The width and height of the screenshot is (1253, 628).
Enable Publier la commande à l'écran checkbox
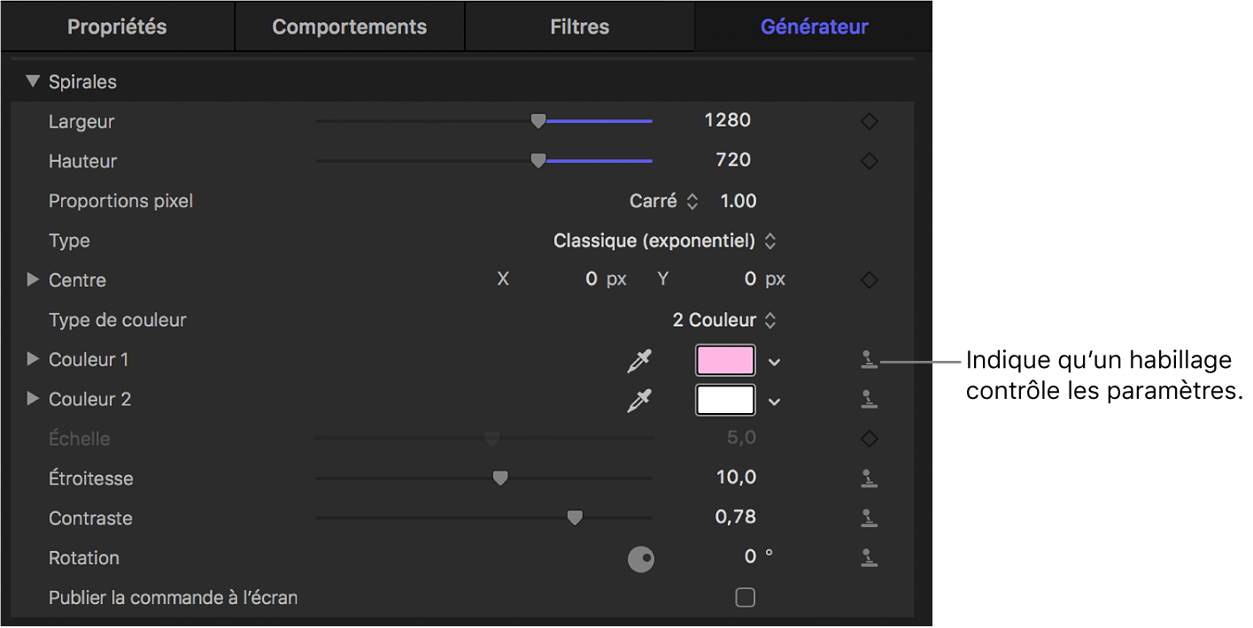746,598
